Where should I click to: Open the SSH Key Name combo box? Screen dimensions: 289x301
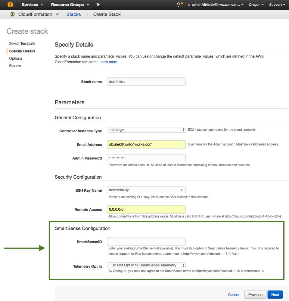pyautogui.click(x=146, y=190)
